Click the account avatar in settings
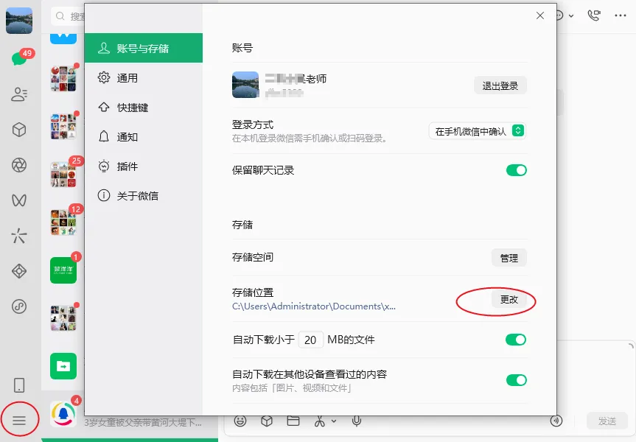This screenshot has width=636, height=442. pos(245,85)
